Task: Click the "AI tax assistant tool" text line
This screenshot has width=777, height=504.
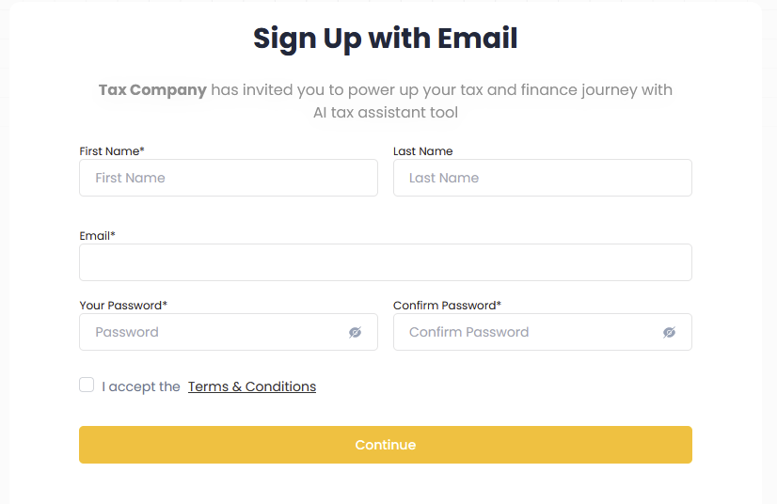Action: (x=386, y=113)
